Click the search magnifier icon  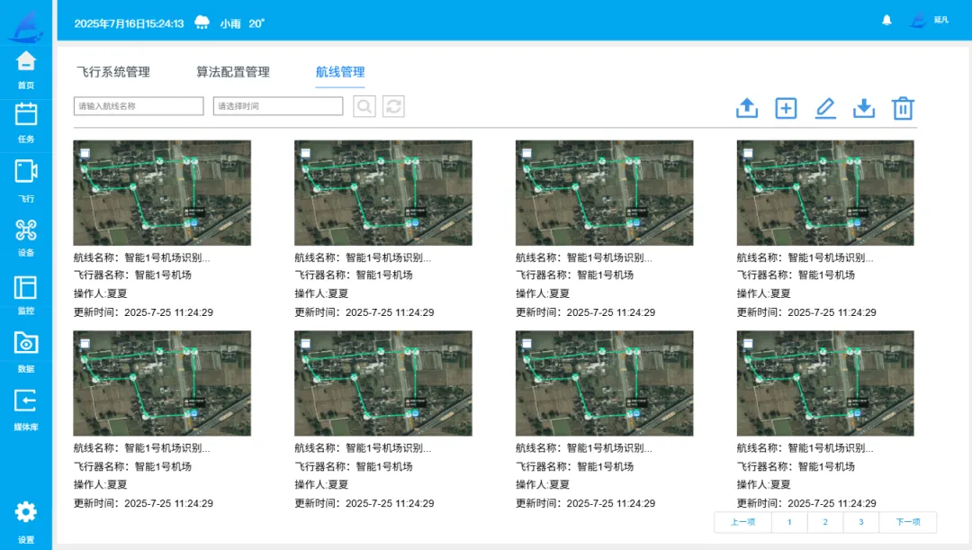pyautogui.click(x=364, y=106)
